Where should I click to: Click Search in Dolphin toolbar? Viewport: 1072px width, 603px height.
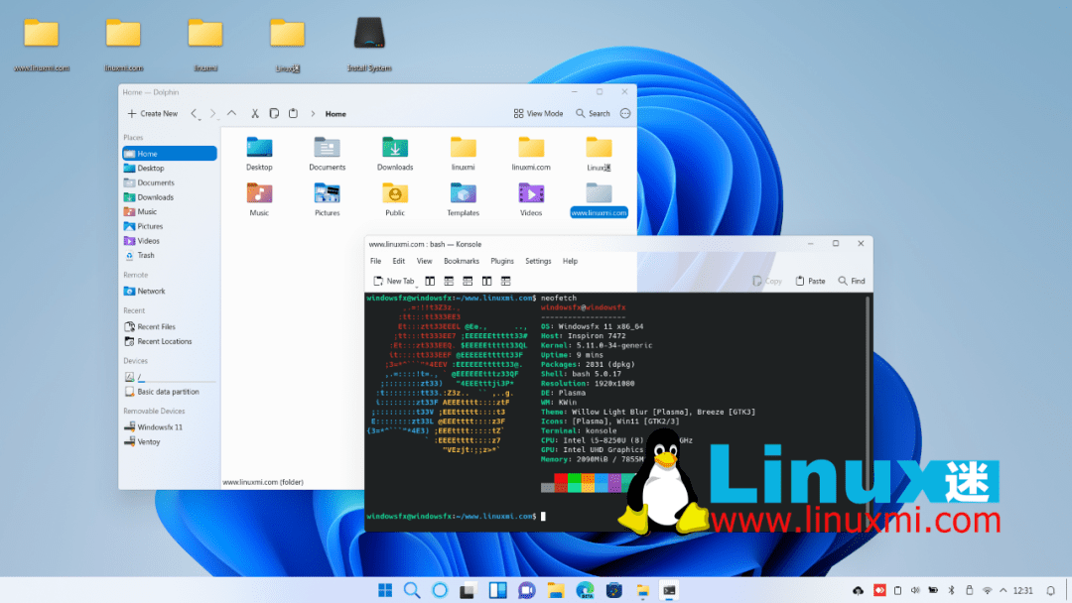pos(593,113)
